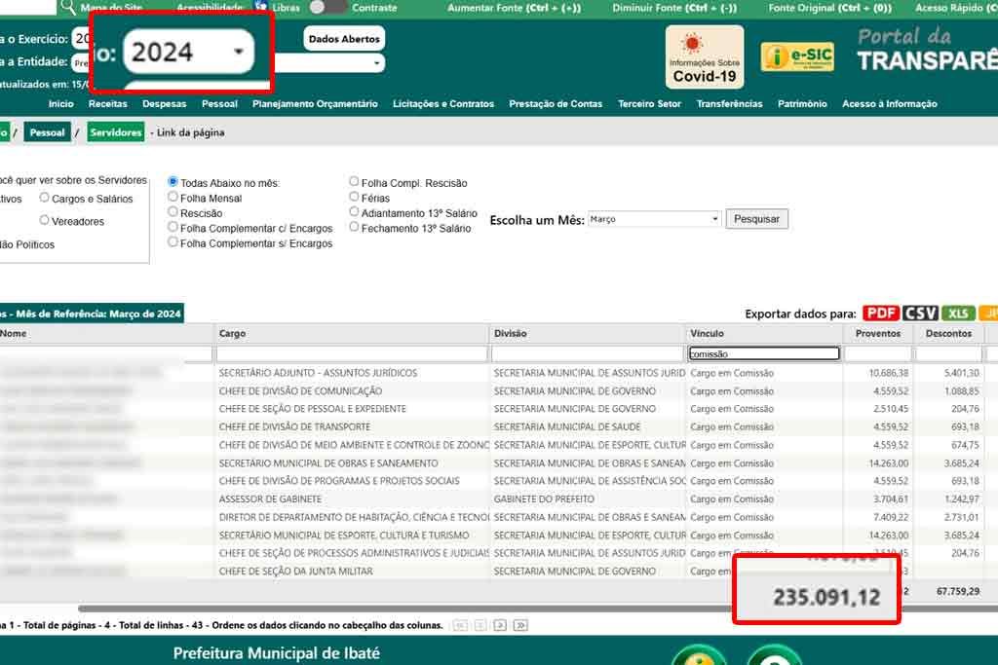Click Aumentar Fonte in top bar
Image resolution: width=998 pixels, height=665 pixels.
tap(514, 8)
